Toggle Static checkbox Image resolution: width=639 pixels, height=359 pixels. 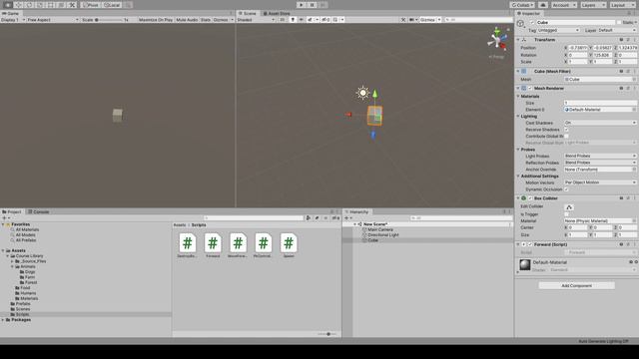pyautogui.click(x=619, y=22)
